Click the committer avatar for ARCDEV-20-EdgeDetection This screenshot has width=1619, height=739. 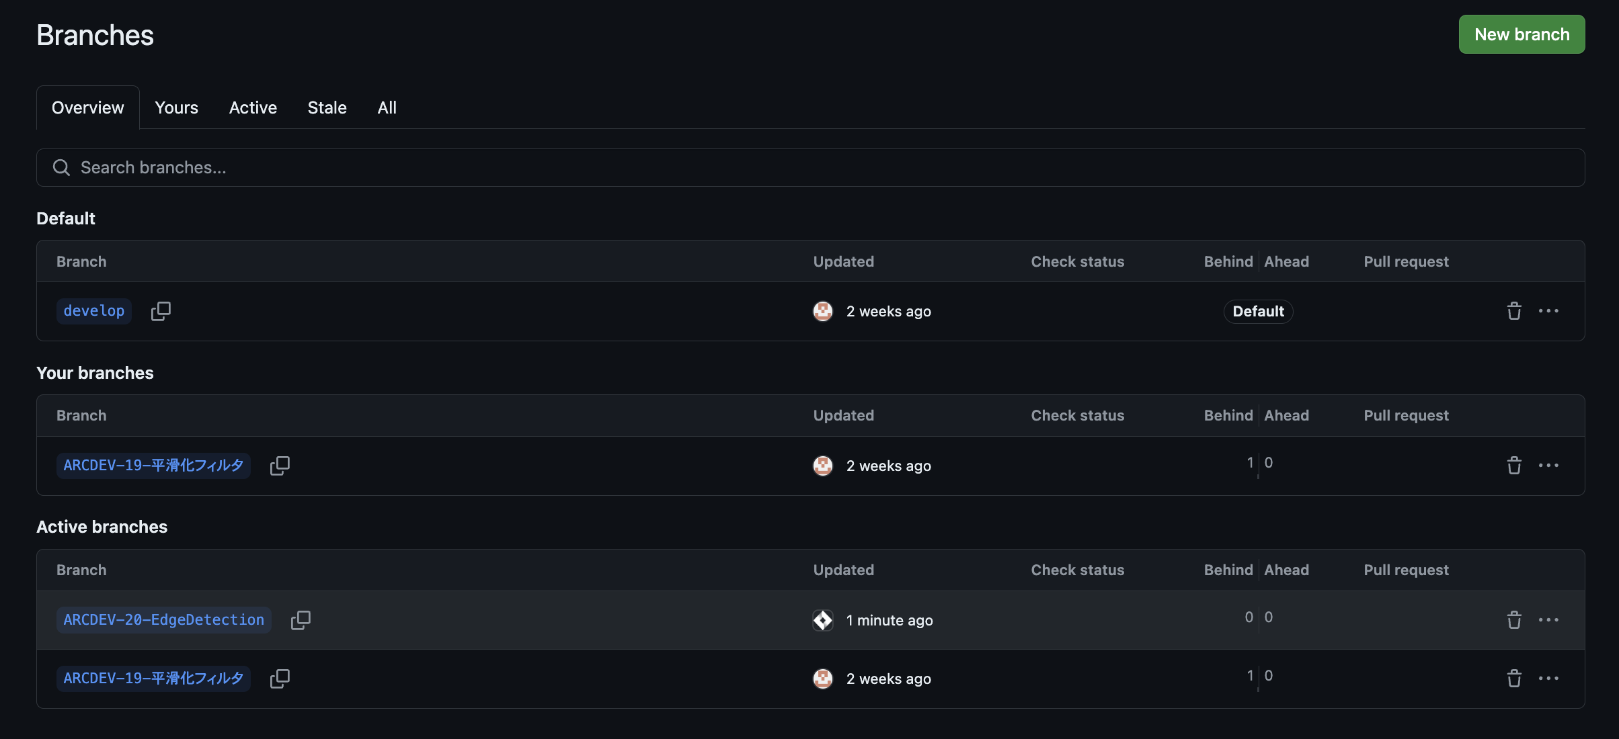(x=822, y=620)
